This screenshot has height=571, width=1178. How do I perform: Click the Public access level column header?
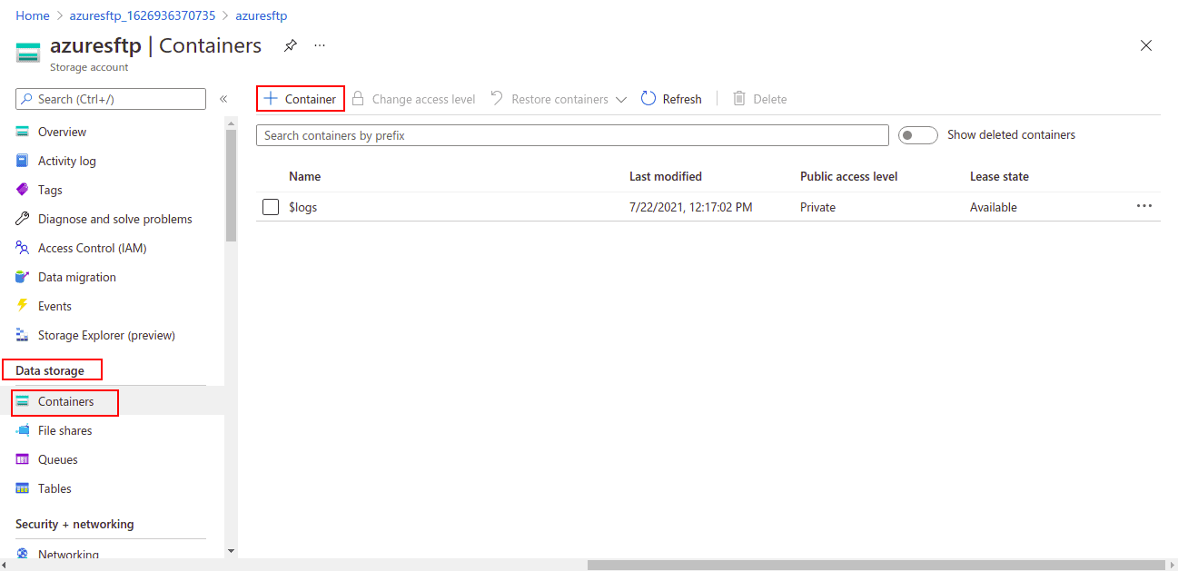click(848, 176)
